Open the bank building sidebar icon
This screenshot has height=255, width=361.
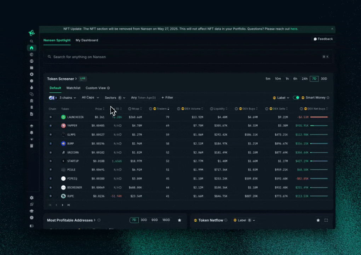click(31, 101)
